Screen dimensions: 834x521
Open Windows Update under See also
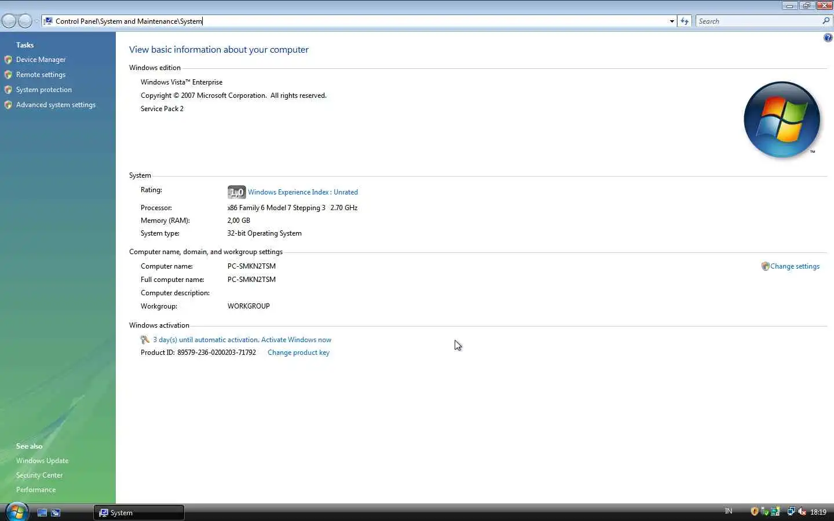click(42, 461)
